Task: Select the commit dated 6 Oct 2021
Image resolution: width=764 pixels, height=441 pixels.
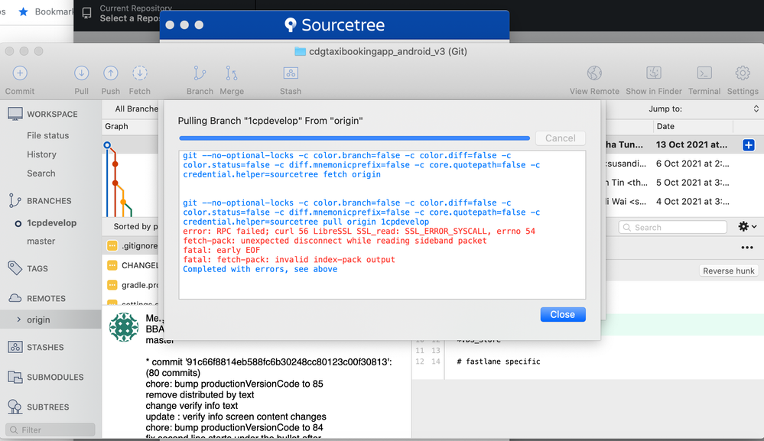Action: [x=684, y=164]
